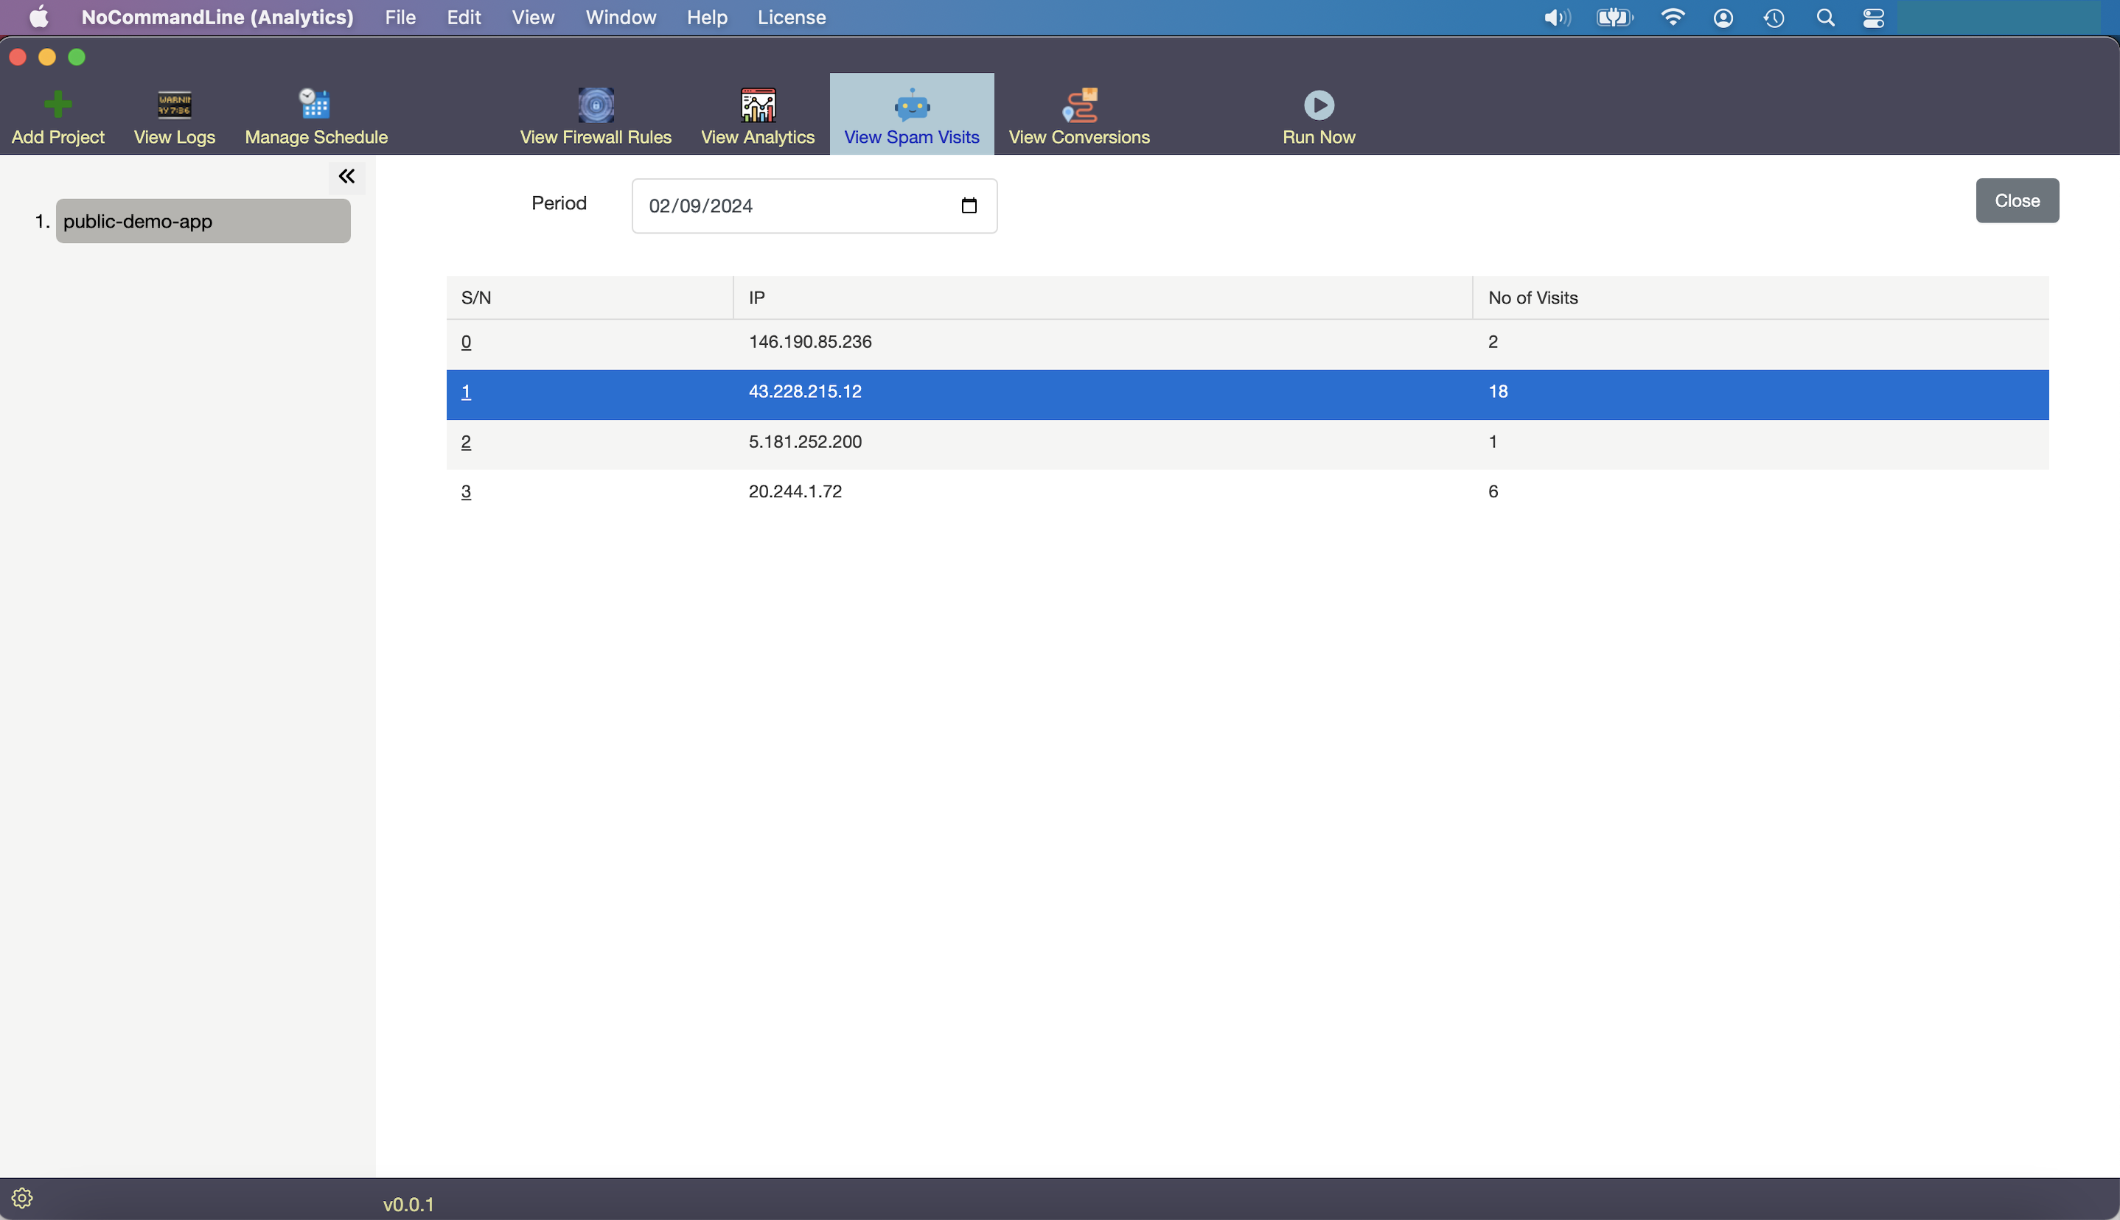Select public-demo-app project
Screen dimensions: 2120x1220
click(203, 221)
